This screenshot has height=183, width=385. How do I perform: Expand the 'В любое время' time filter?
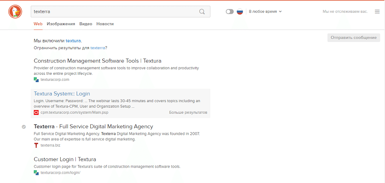tap(265, 12)
